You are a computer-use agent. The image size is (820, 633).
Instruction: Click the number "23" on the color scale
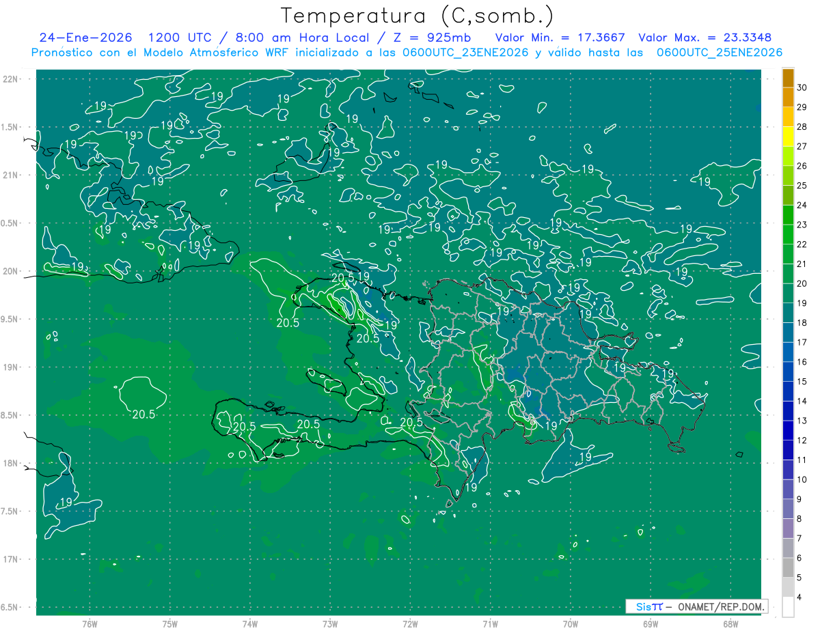click(802, 225)
